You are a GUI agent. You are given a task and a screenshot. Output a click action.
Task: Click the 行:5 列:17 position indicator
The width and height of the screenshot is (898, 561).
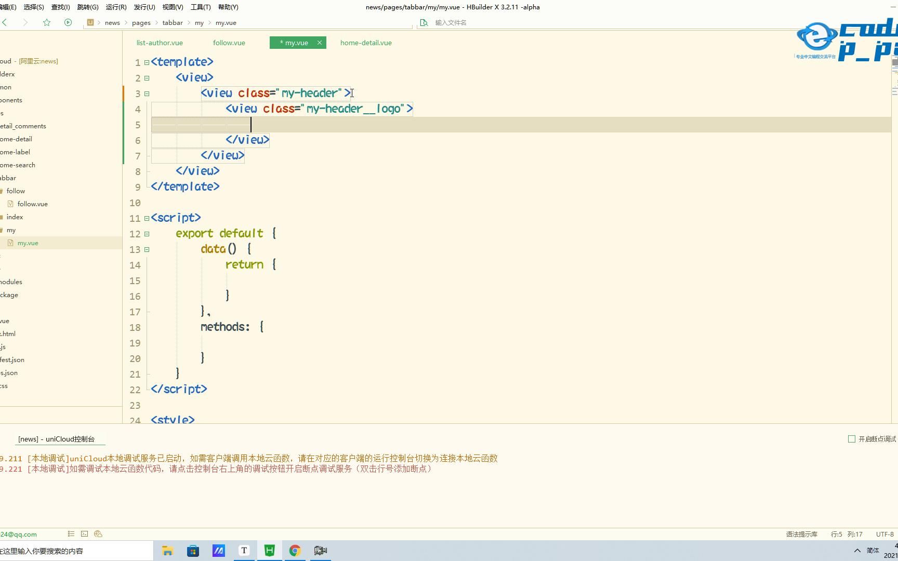click(x=847, y=534)
